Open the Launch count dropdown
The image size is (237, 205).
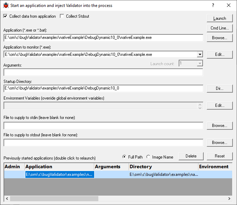(200, 63)
